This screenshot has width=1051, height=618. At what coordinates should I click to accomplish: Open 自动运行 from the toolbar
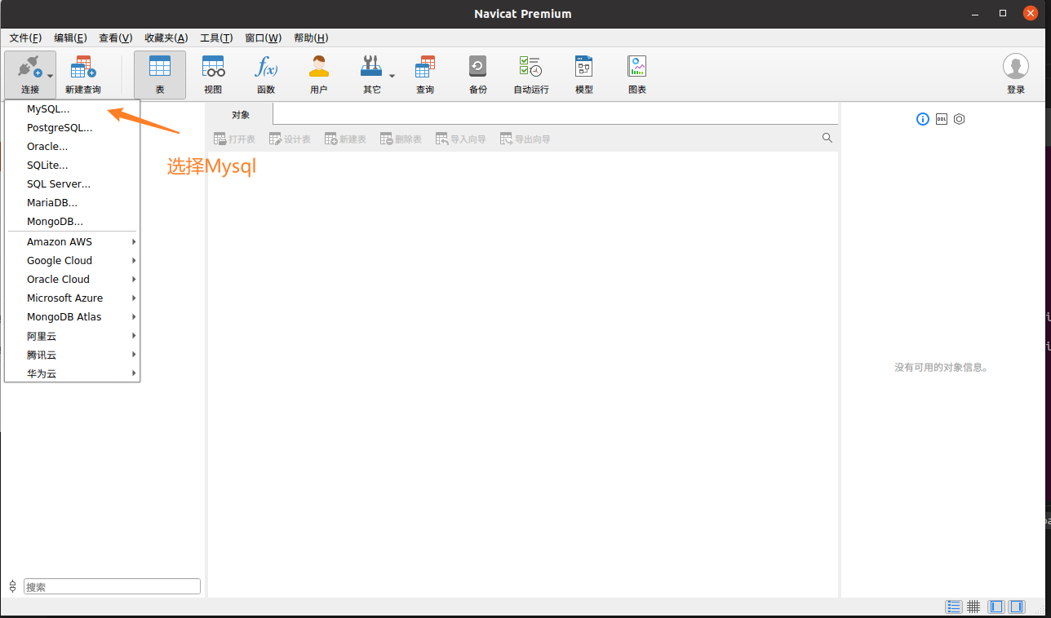click(x=531, y=75)
